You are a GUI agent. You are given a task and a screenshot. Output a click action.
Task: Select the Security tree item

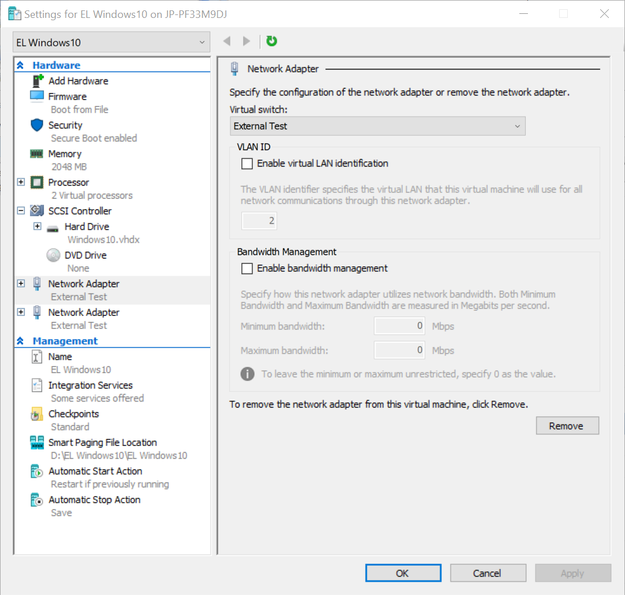[x=65, y=125]
